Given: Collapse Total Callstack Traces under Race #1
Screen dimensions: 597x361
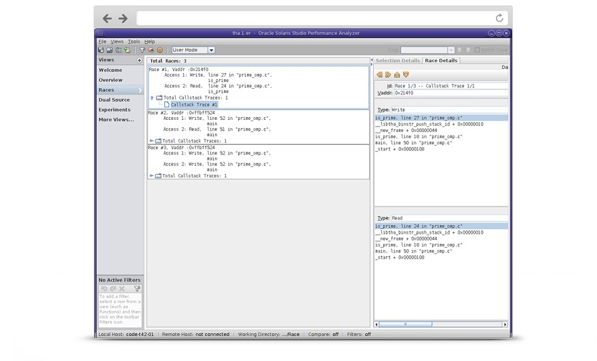Looking at the screenshot, I should tap(152, 98).
